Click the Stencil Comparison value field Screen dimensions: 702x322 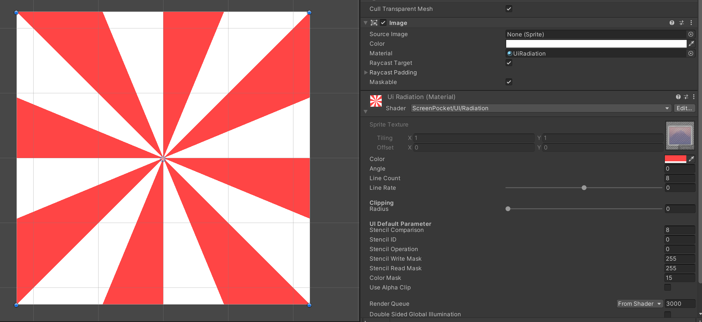680,230
